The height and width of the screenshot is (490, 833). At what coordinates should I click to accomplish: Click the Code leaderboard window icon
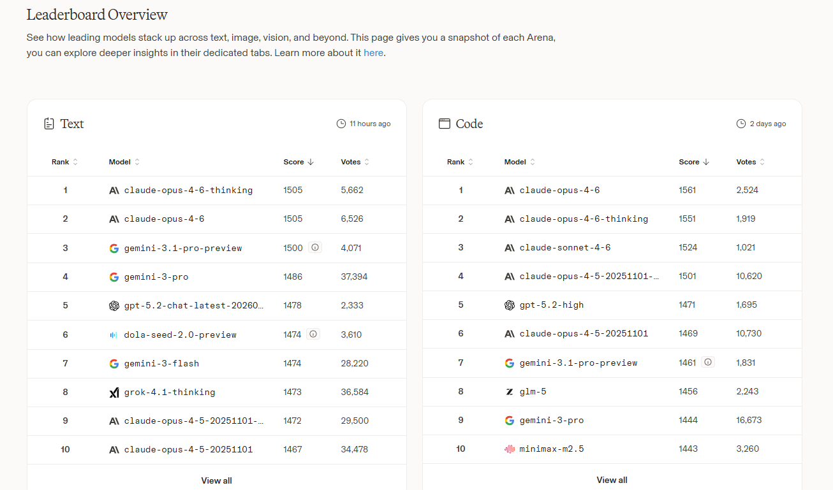pyautogui.click(x=445, y=124)
